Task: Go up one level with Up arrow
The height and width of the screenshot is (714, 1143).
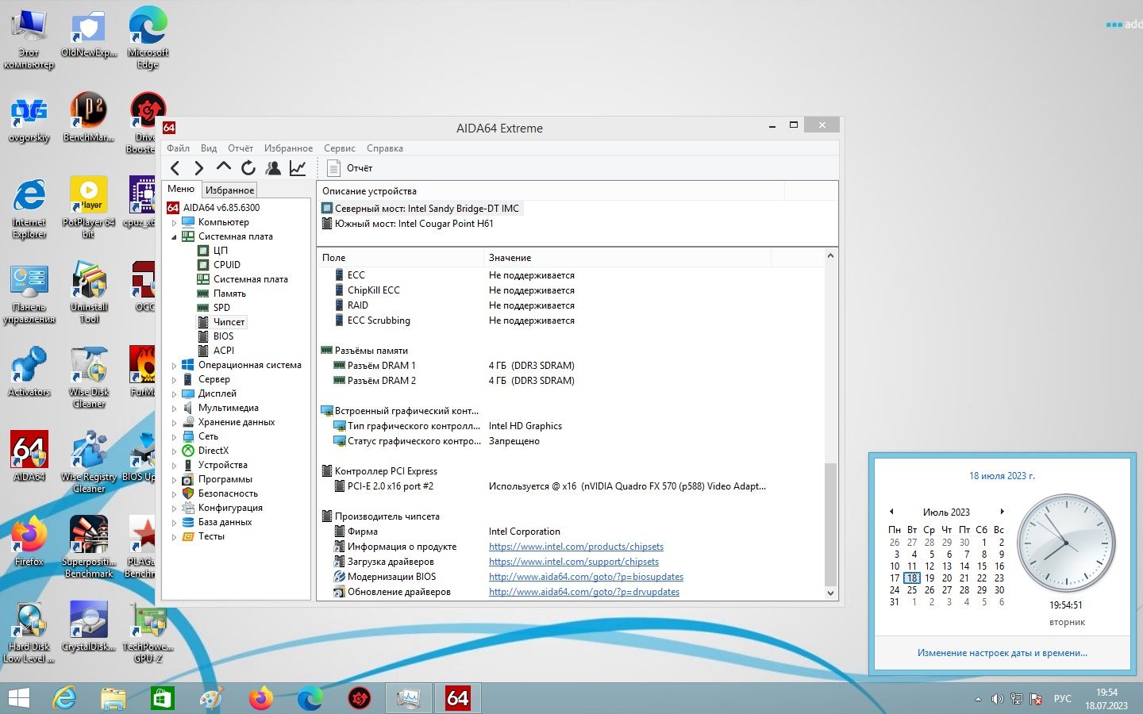Action: point(224,167)
